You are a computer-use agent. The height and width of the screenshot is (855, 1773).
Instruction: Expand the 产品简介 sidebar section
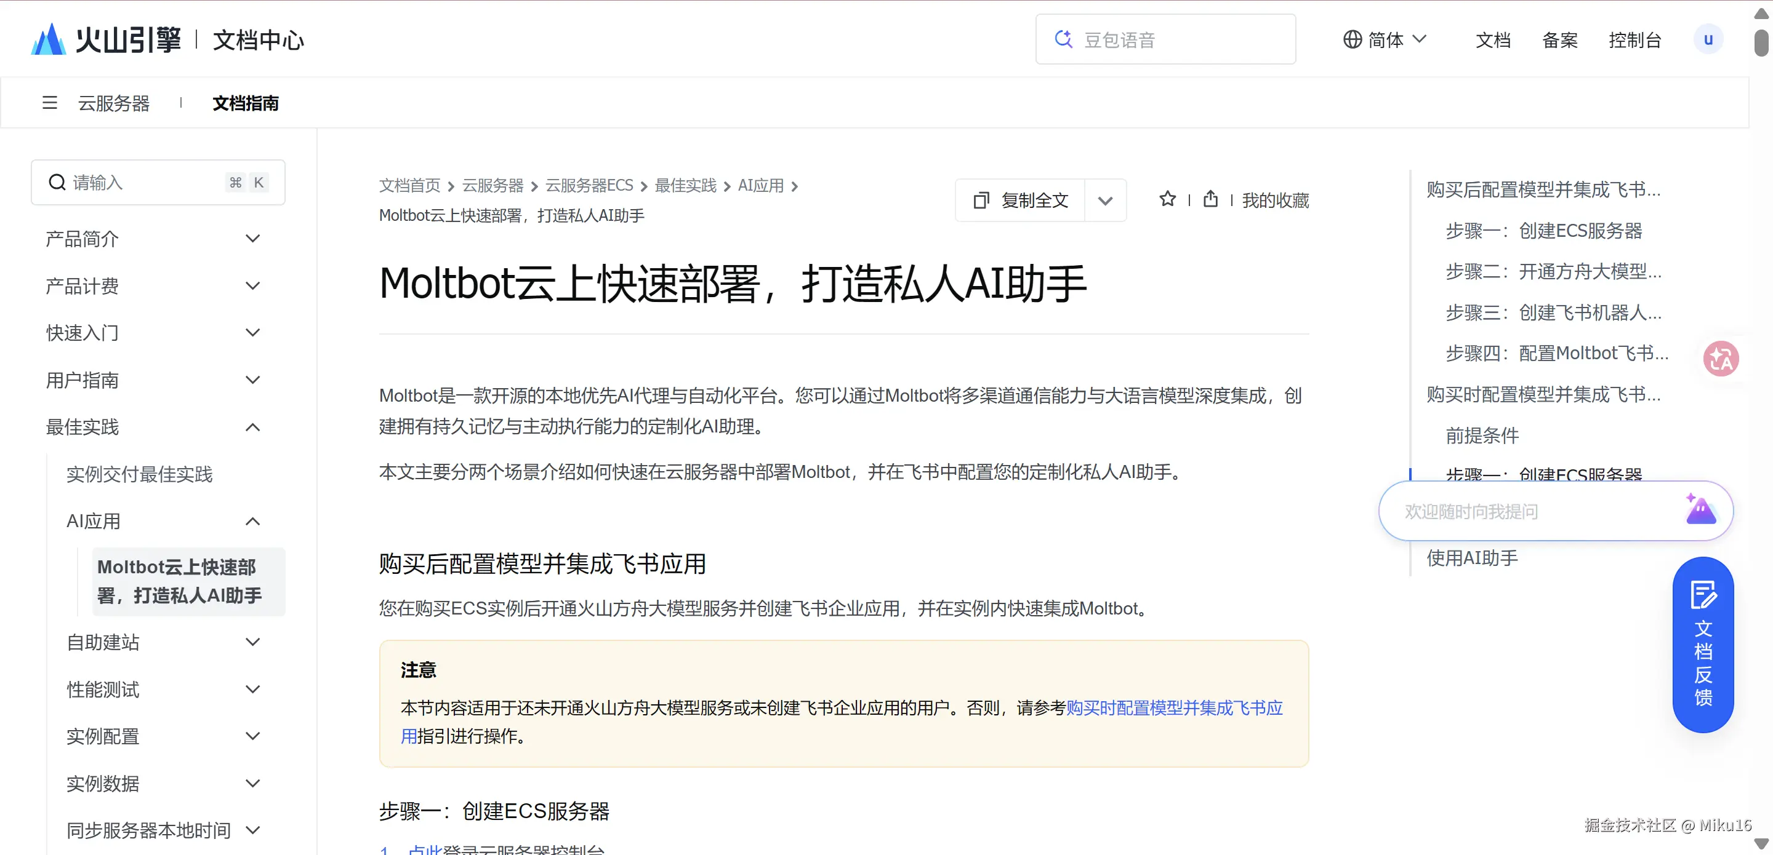point(252,239)
